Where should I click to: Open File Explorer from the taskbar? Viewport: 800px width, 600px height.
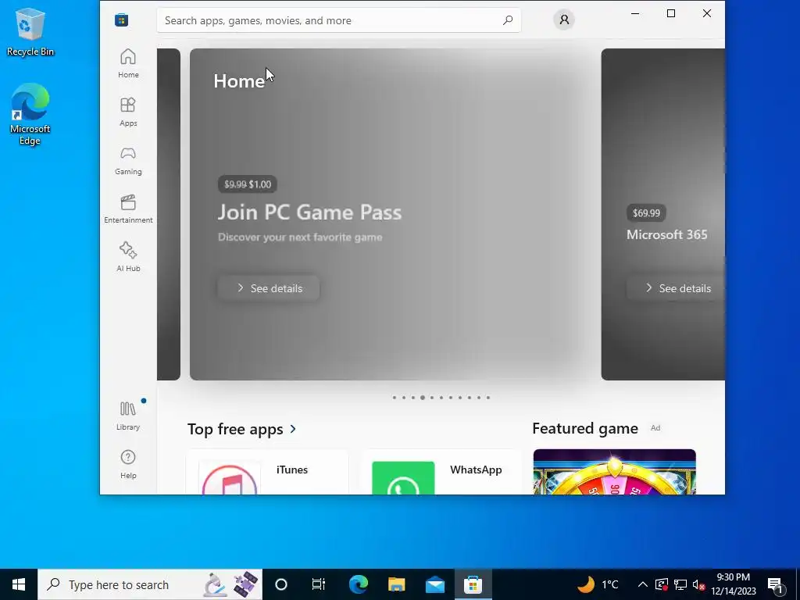tap(396, 584)
